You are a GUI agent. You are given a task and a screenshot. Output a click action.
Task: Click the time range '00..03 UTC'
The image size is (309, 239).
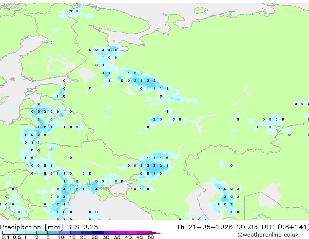pyautogui.click(x=255, y=227)
